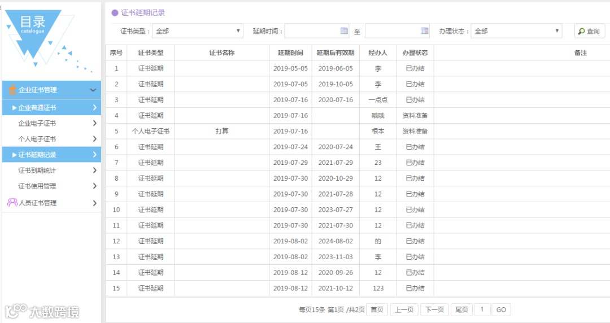This screenshot has width=610, height=323.
Task: Click handler 123 in row 15
Action: pos(378,289)
